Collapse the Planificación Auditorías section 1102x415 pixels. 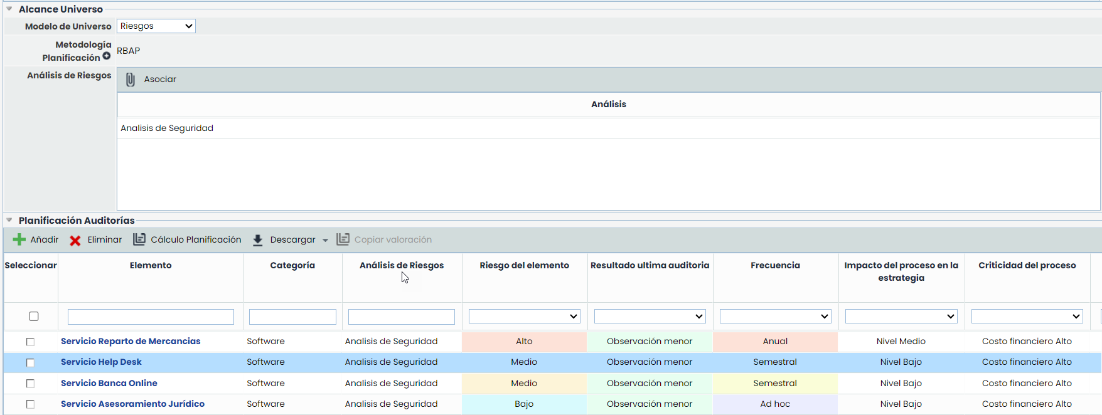point(9,220)
